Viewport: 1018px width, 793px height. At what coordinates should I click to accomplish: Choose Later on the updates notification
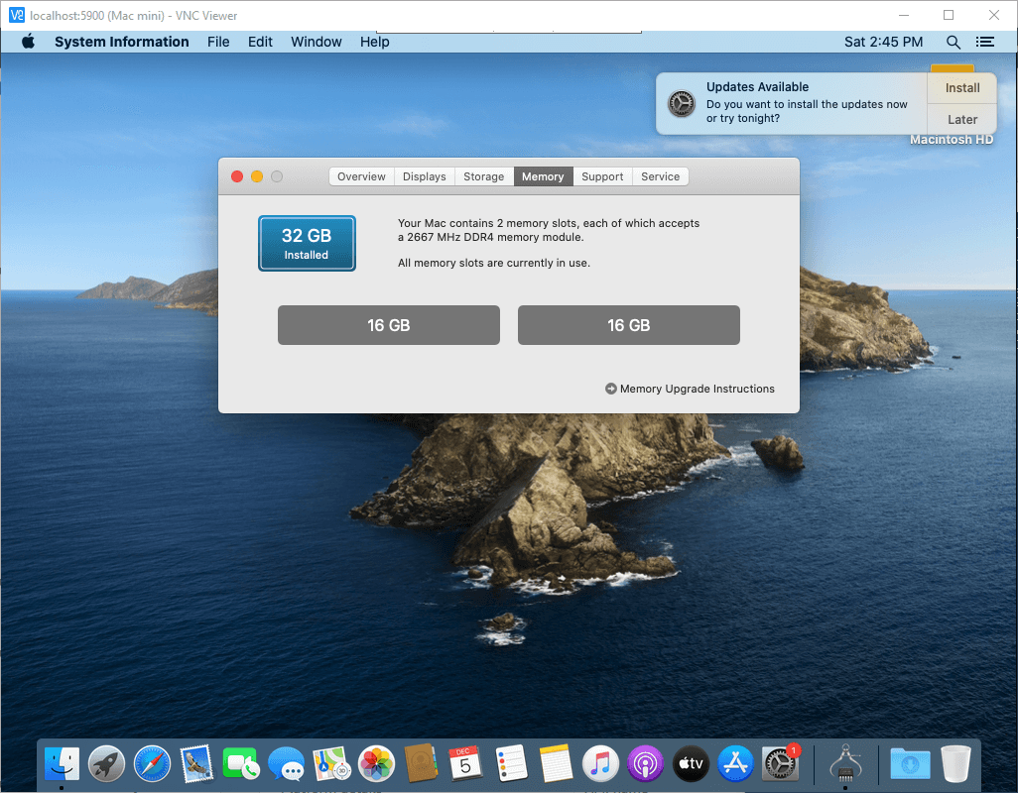pyautogui.click(x=961, y=119)
